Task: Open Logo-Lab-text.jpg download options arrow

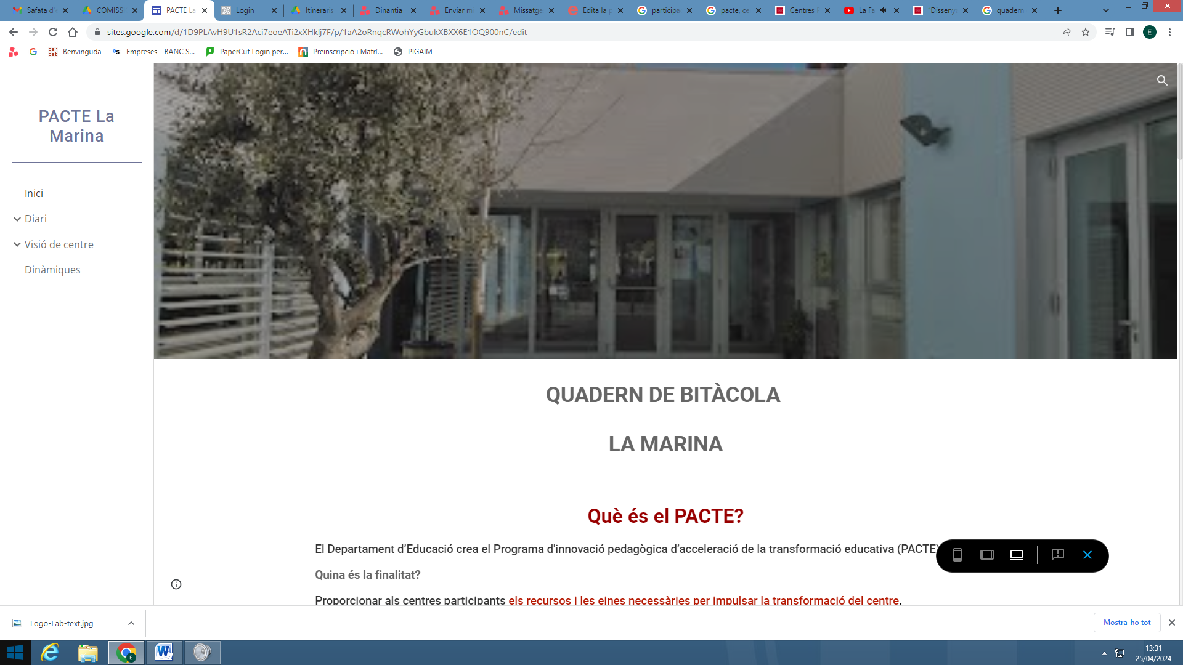Action: tap(131, 623)
